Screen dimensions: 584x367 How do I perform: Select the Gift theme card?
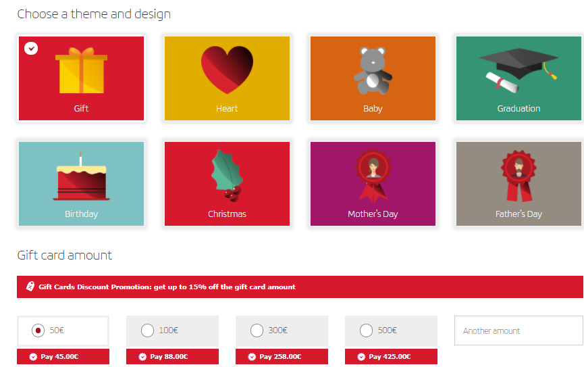point(81,78)
